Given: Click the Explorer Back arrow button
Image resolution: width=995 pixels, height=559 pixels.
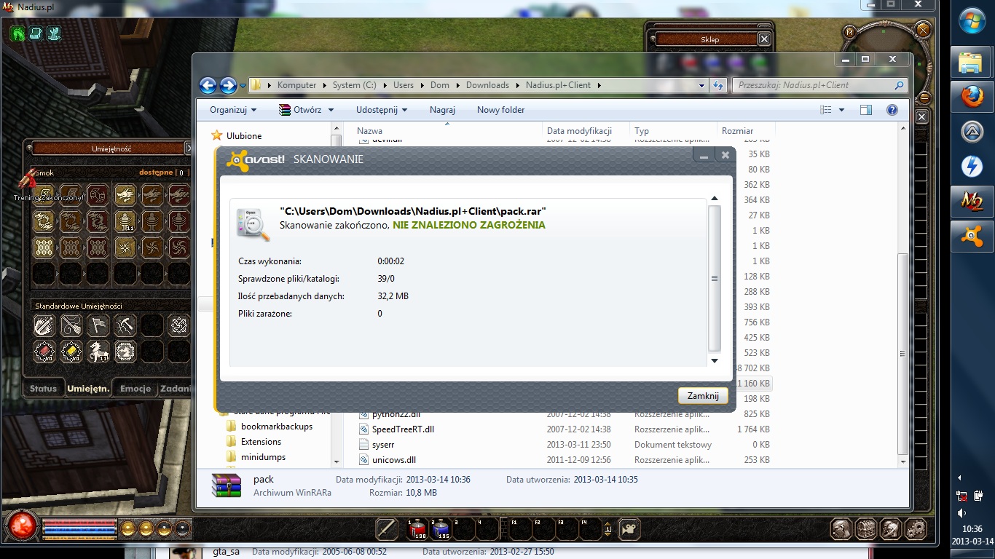Looking at the screenshot, I should tap(208, 85).
